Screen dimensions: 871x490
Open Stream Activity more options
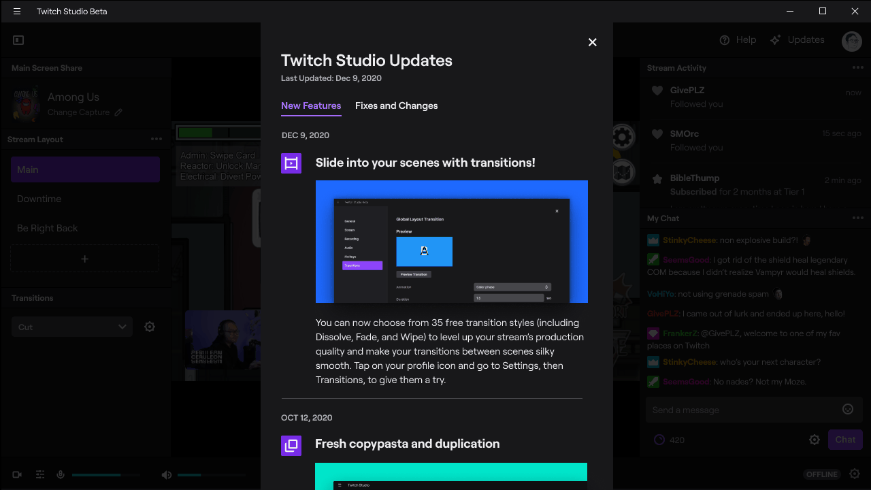point(858,68)
